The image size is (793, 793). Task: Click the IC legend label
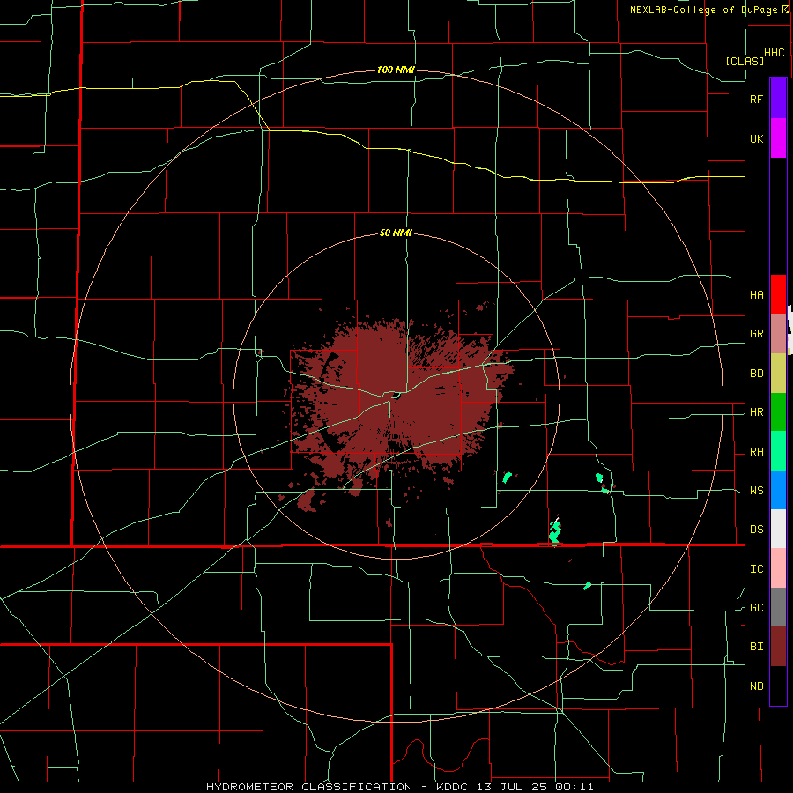[x=756, y=569]
